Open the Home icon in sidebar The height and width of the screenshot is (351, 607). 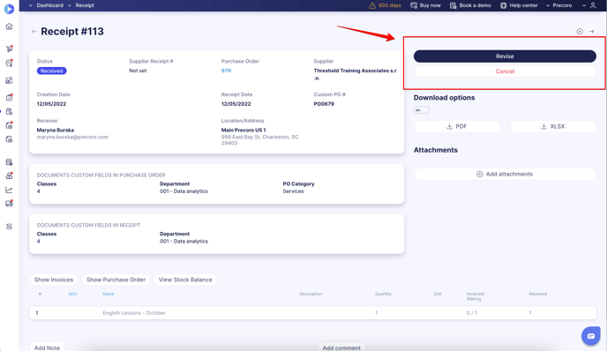coord(10,26)
